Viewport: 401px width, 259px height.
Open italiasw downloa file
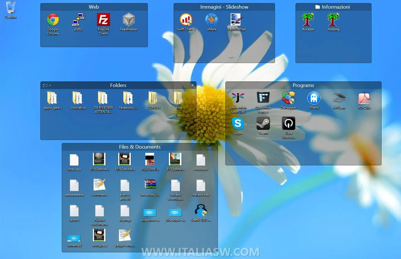click(176, 189)
